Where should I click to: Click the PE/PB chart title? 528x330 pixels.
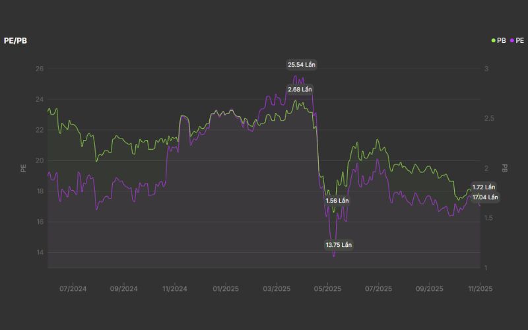click(15, 41)
